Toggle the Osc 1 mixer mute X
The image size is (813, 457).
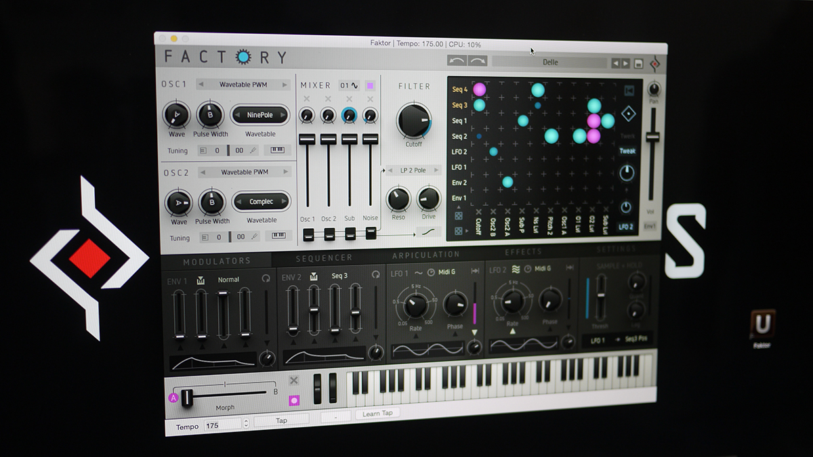point(306,100)
